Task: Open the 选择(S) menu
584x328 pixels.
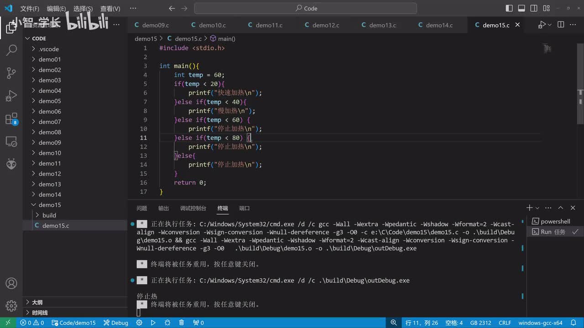Action: pos(83,9)
